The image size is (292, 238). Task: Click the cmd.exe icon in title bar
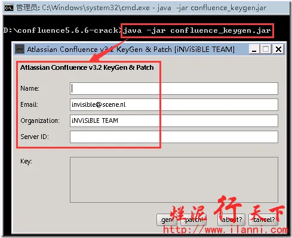(9, 8)
